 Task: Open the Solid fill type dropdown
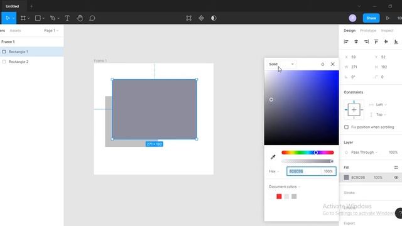pos(281,64)
